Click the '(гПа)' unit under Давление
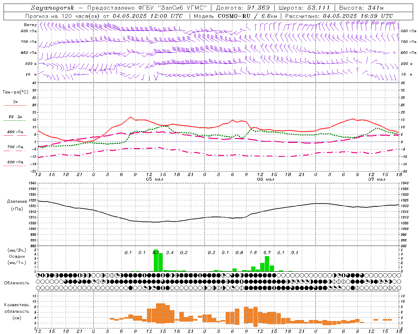This screenshot has height=334, width=418. click(x=17, y=209)
